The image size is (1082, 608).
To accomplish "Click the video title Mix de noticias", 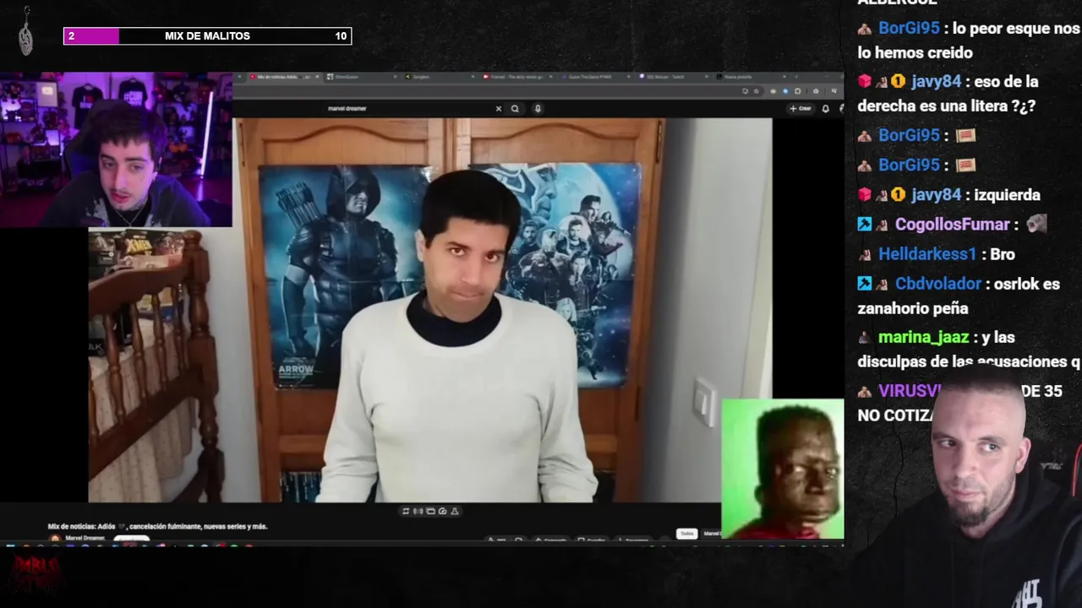I will [x=157, y=526].
